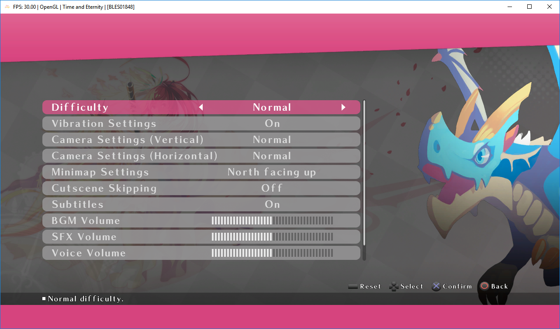
Task: Adjust the SFX Volume bar
Action: coord(272,237)
